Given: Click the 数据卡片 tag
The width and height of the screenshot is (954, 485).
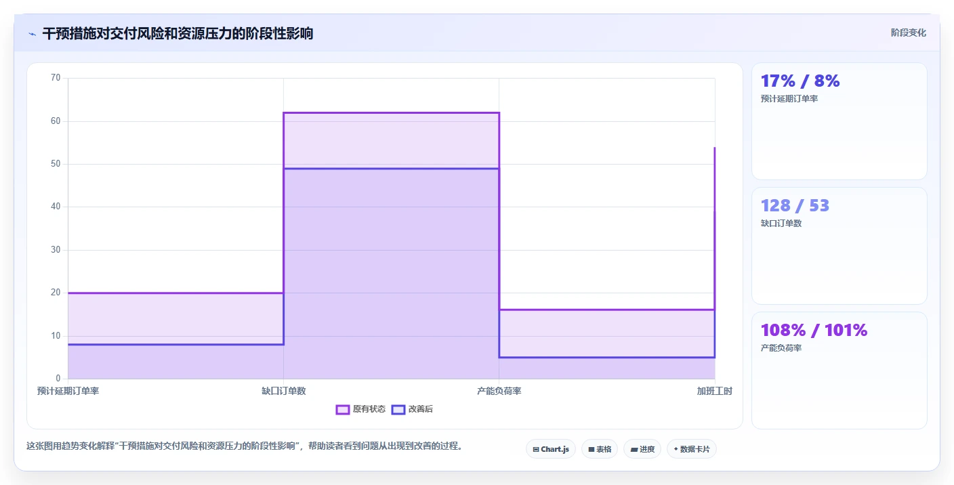Looking at the screenshot, I should 692,449.
